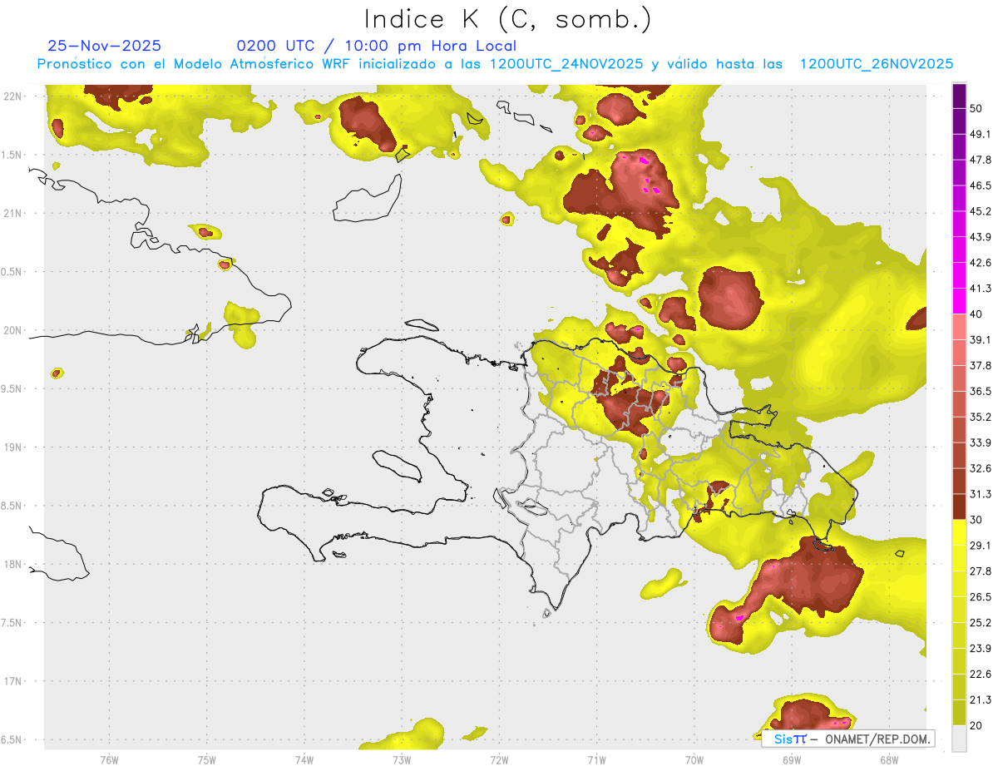Click the colorbar value "42.6"

click(981, 263)
